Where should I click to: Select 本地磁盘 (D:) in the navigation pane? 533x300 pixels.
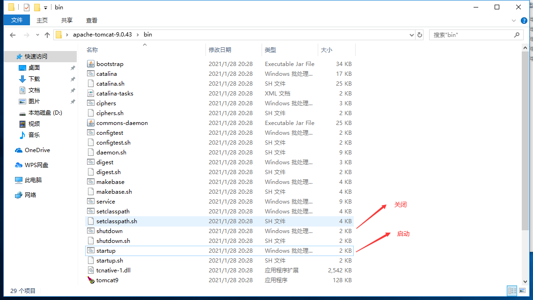(45, 113)
